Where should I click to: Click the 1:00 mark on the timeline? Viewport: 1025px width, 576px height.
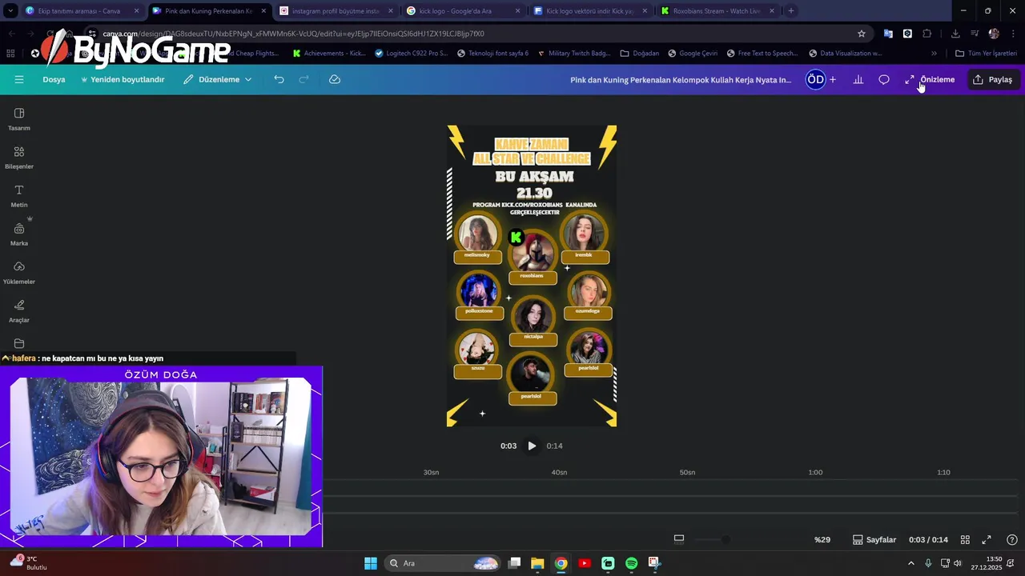(815, 472)
